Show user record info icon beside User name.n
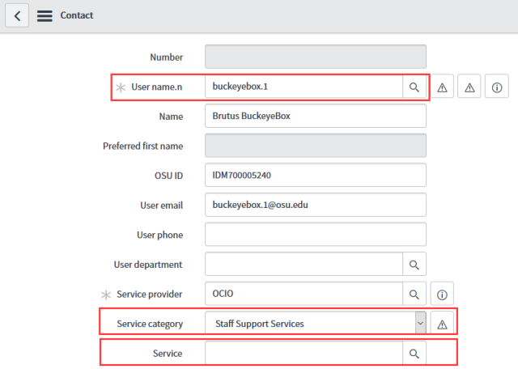 [x=496, y=87]
